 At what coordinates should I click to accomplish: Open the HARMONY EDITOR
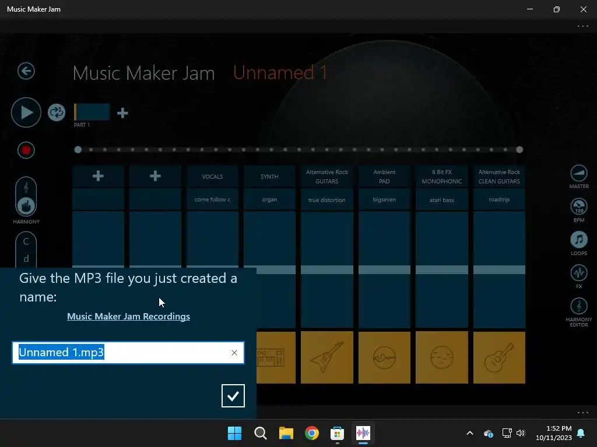[x=579, y=313]
